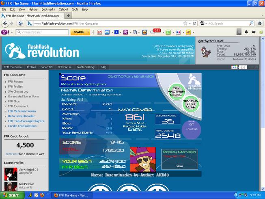Save the replay in Replay Manager
This screenshot has height=199, width=265.
(x=179, y=166)
